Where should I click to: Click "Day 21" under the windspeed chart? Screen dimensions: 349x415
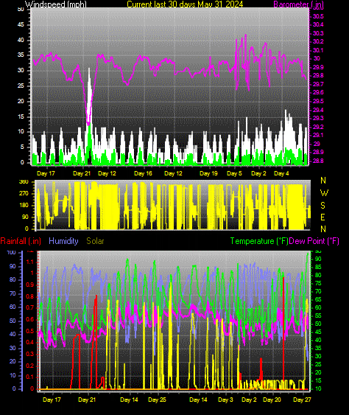click(82, 173)
